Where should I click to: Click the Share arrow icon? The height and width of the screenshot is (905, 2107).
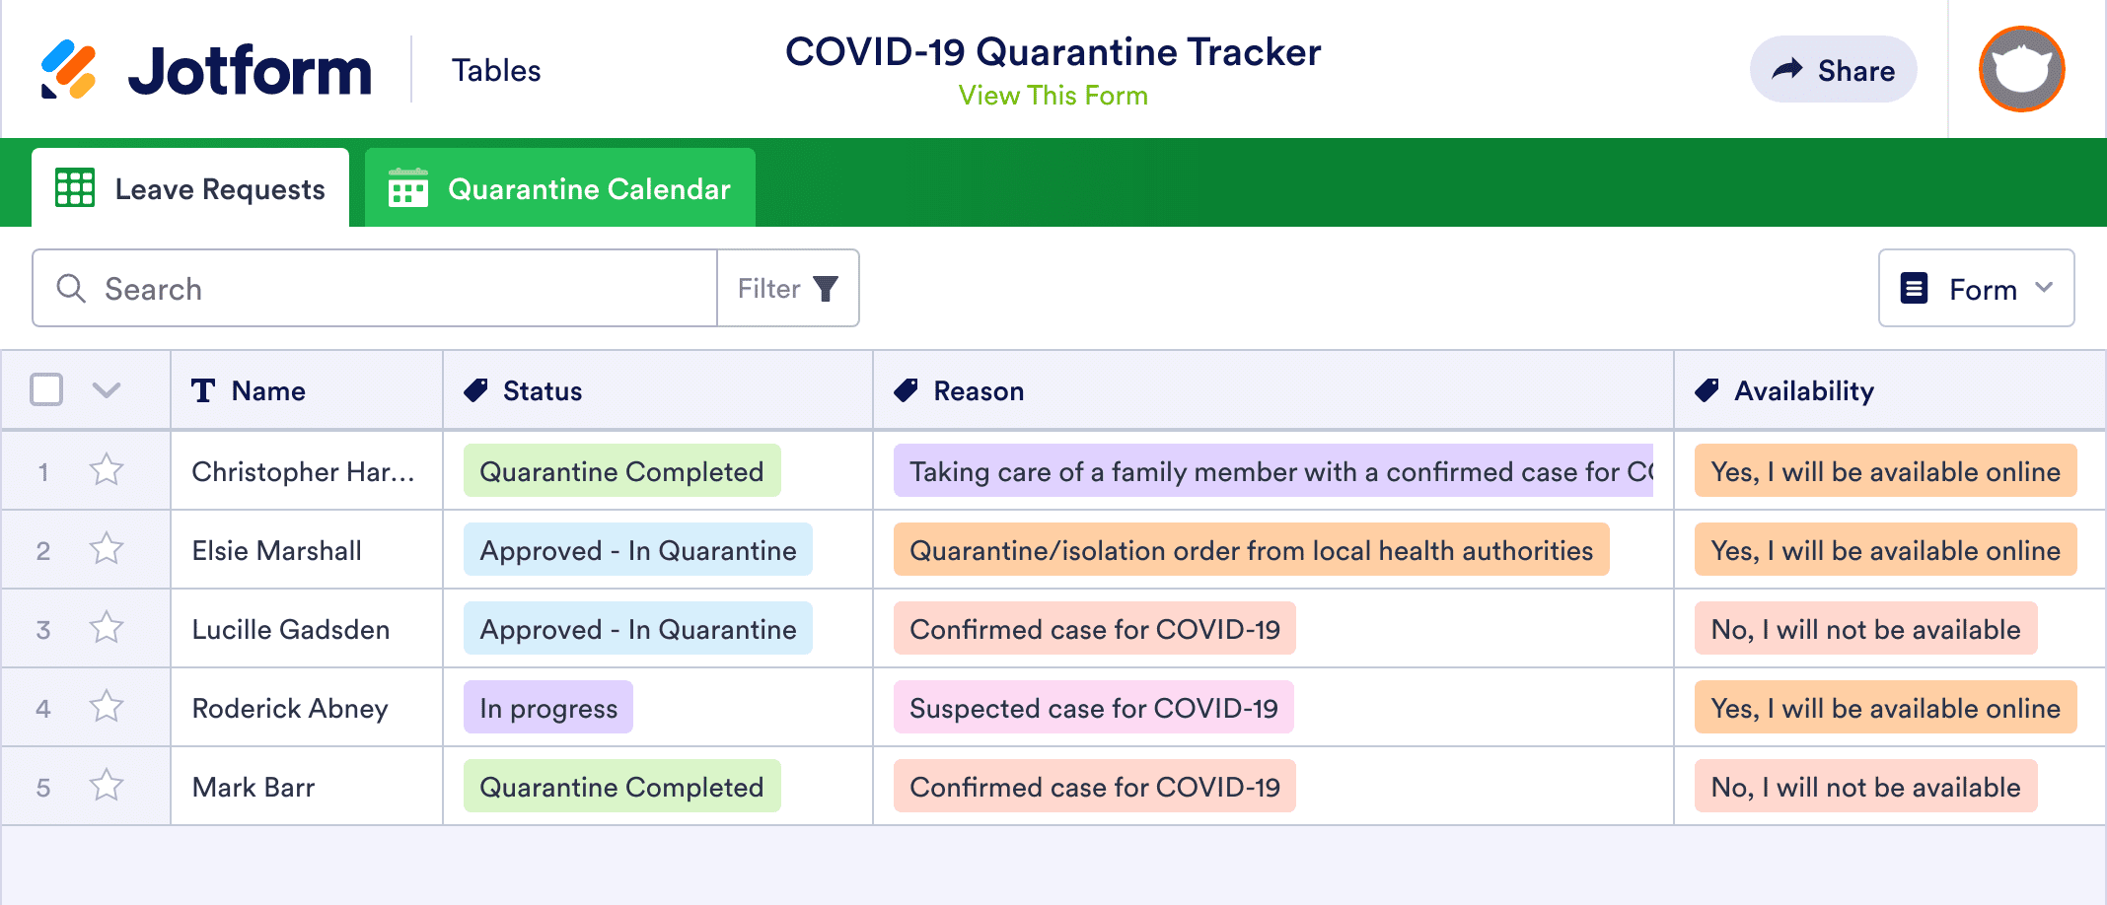point(1786,69)
